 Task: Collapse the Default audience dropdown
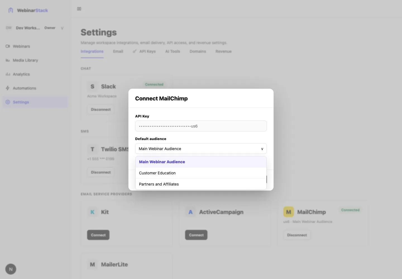(x=201, y=149)
